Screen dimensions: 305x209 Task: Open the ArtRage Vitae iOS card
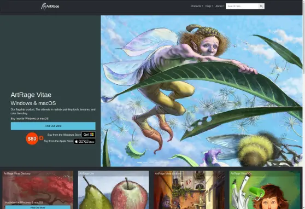pos(265,190)
